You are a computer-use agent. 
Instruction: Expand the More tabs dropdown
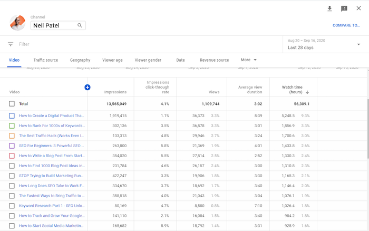click(x=248, y=60)
